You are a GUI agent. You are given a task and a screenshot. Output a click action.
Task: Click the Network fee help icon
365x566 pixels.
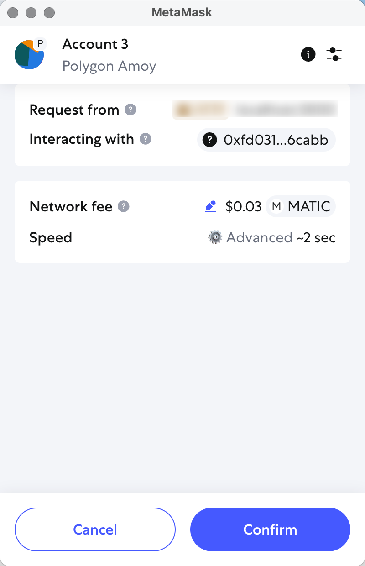124,207
